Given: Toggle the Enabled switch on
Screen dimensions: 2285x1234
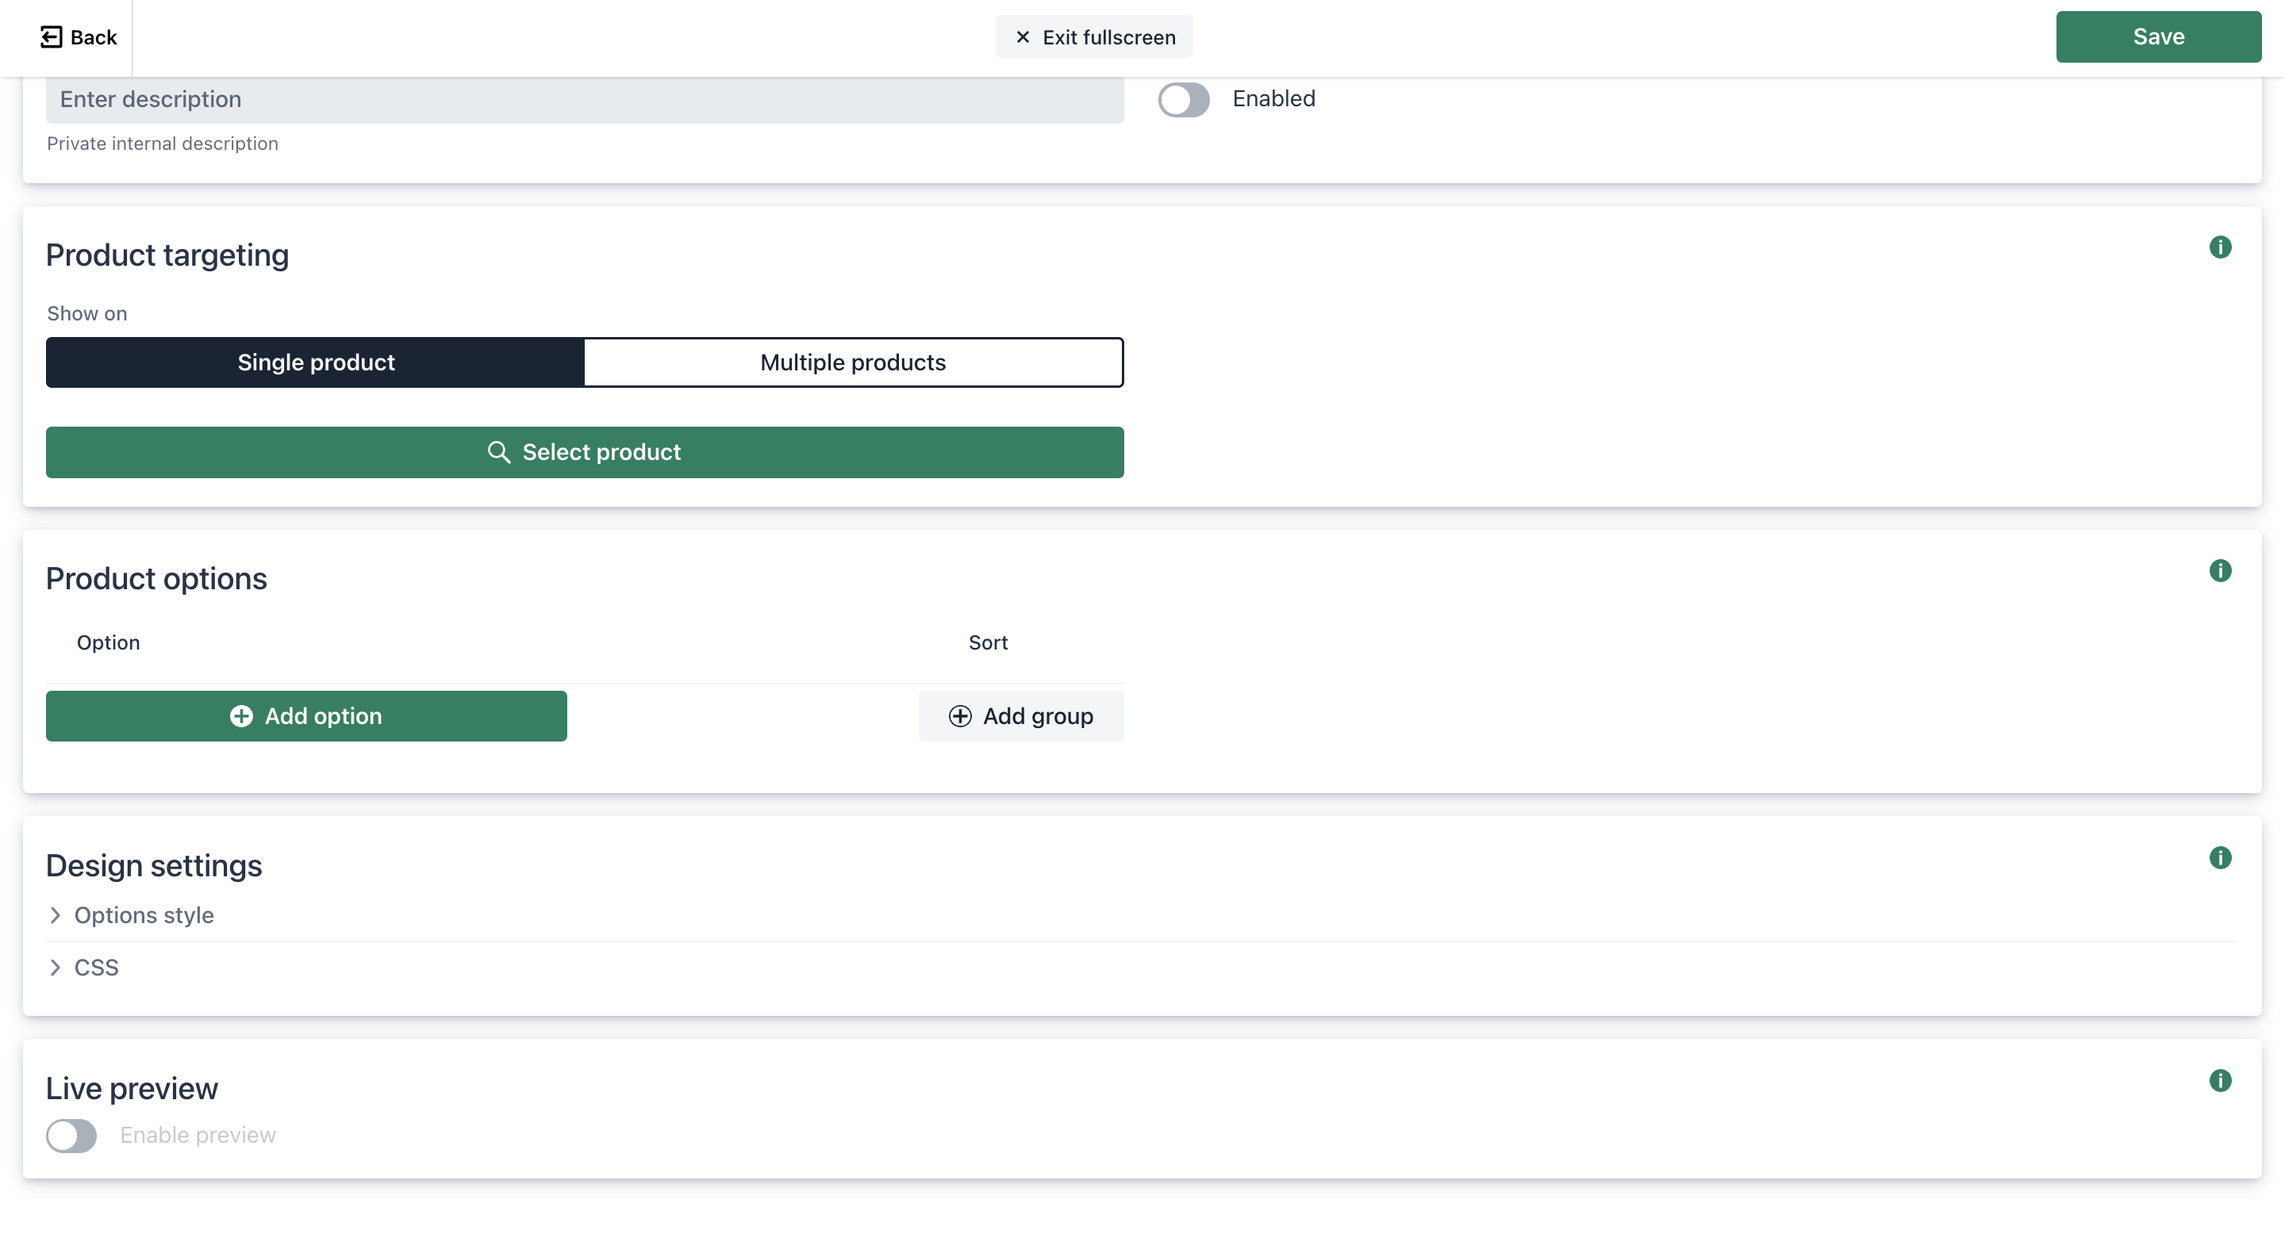Looking at the screenshot, I should click(1185, 98).
